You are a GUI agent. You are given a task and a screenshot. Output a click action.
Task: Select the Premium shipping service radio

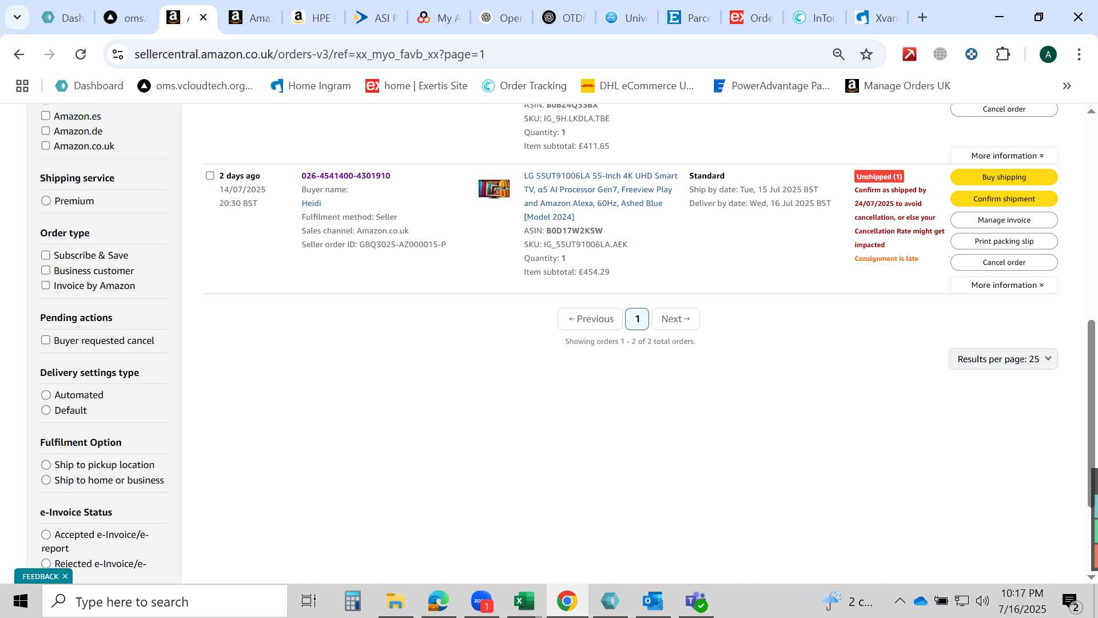pyautogui.click(x=46, y=201)
